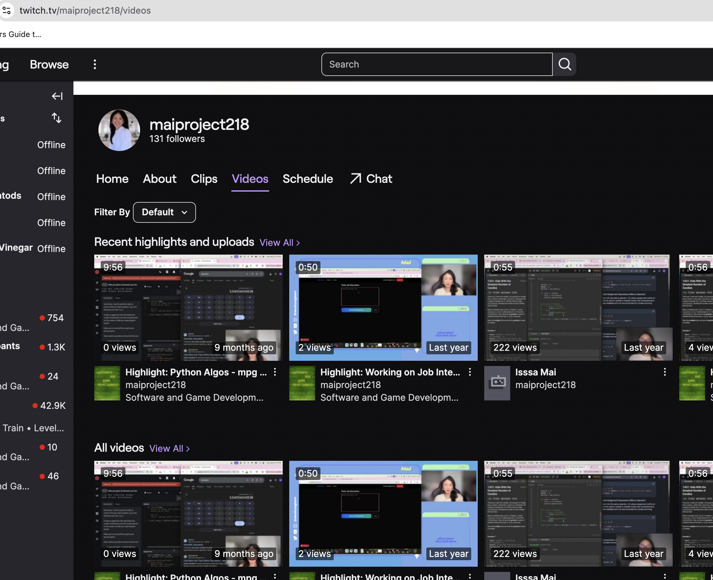This screenshot has height=580, width=713.
Task: Play the 0:55 thumbnail with 222 views in Recent highlights
Action: tap(578, 307)
